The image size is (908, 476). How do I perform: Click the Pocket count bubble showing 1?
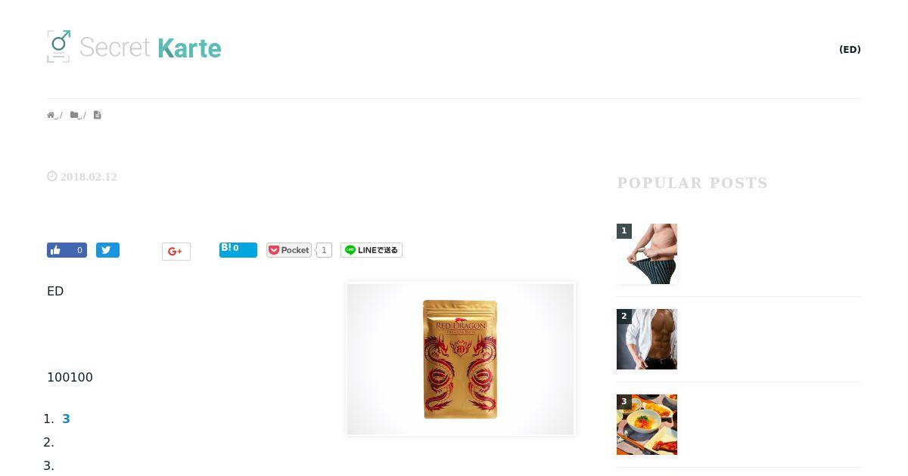click(324, 250)
